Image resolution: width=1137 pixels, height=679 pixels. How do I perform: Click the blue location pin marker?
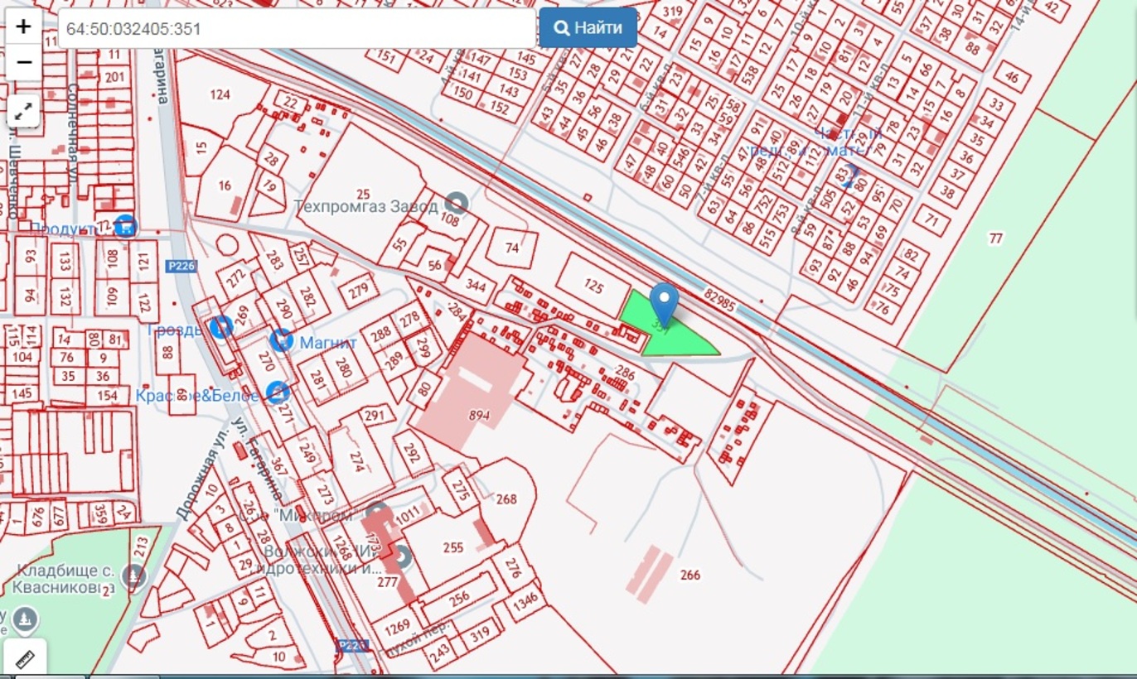tap(664, 303)
